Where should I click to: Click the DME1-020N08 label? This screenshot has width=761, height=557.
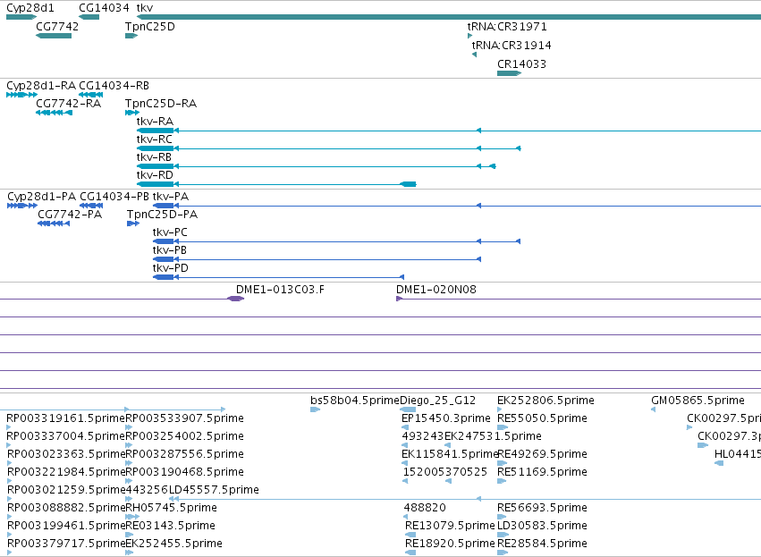point(436,290)
